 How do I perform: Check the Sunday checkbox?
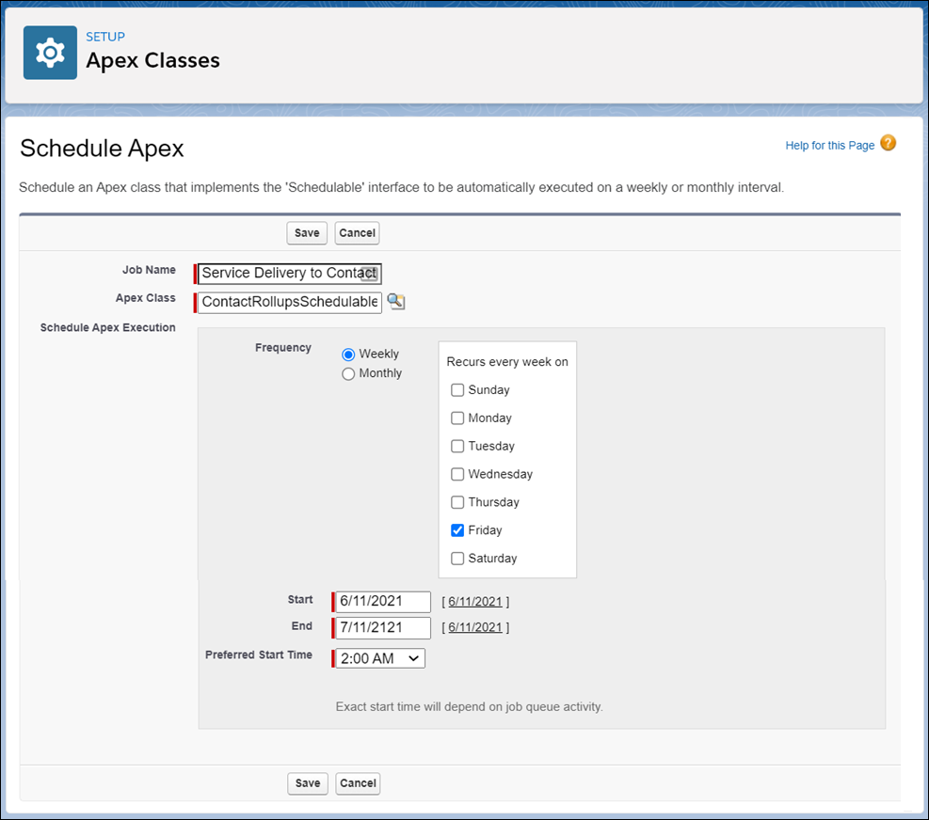[x=457, y=390]
